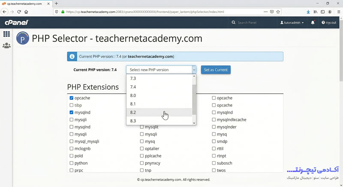Viewport: 343px width, 187px height.
Task: Go forward to the next page
Action: tap(12, 12)
